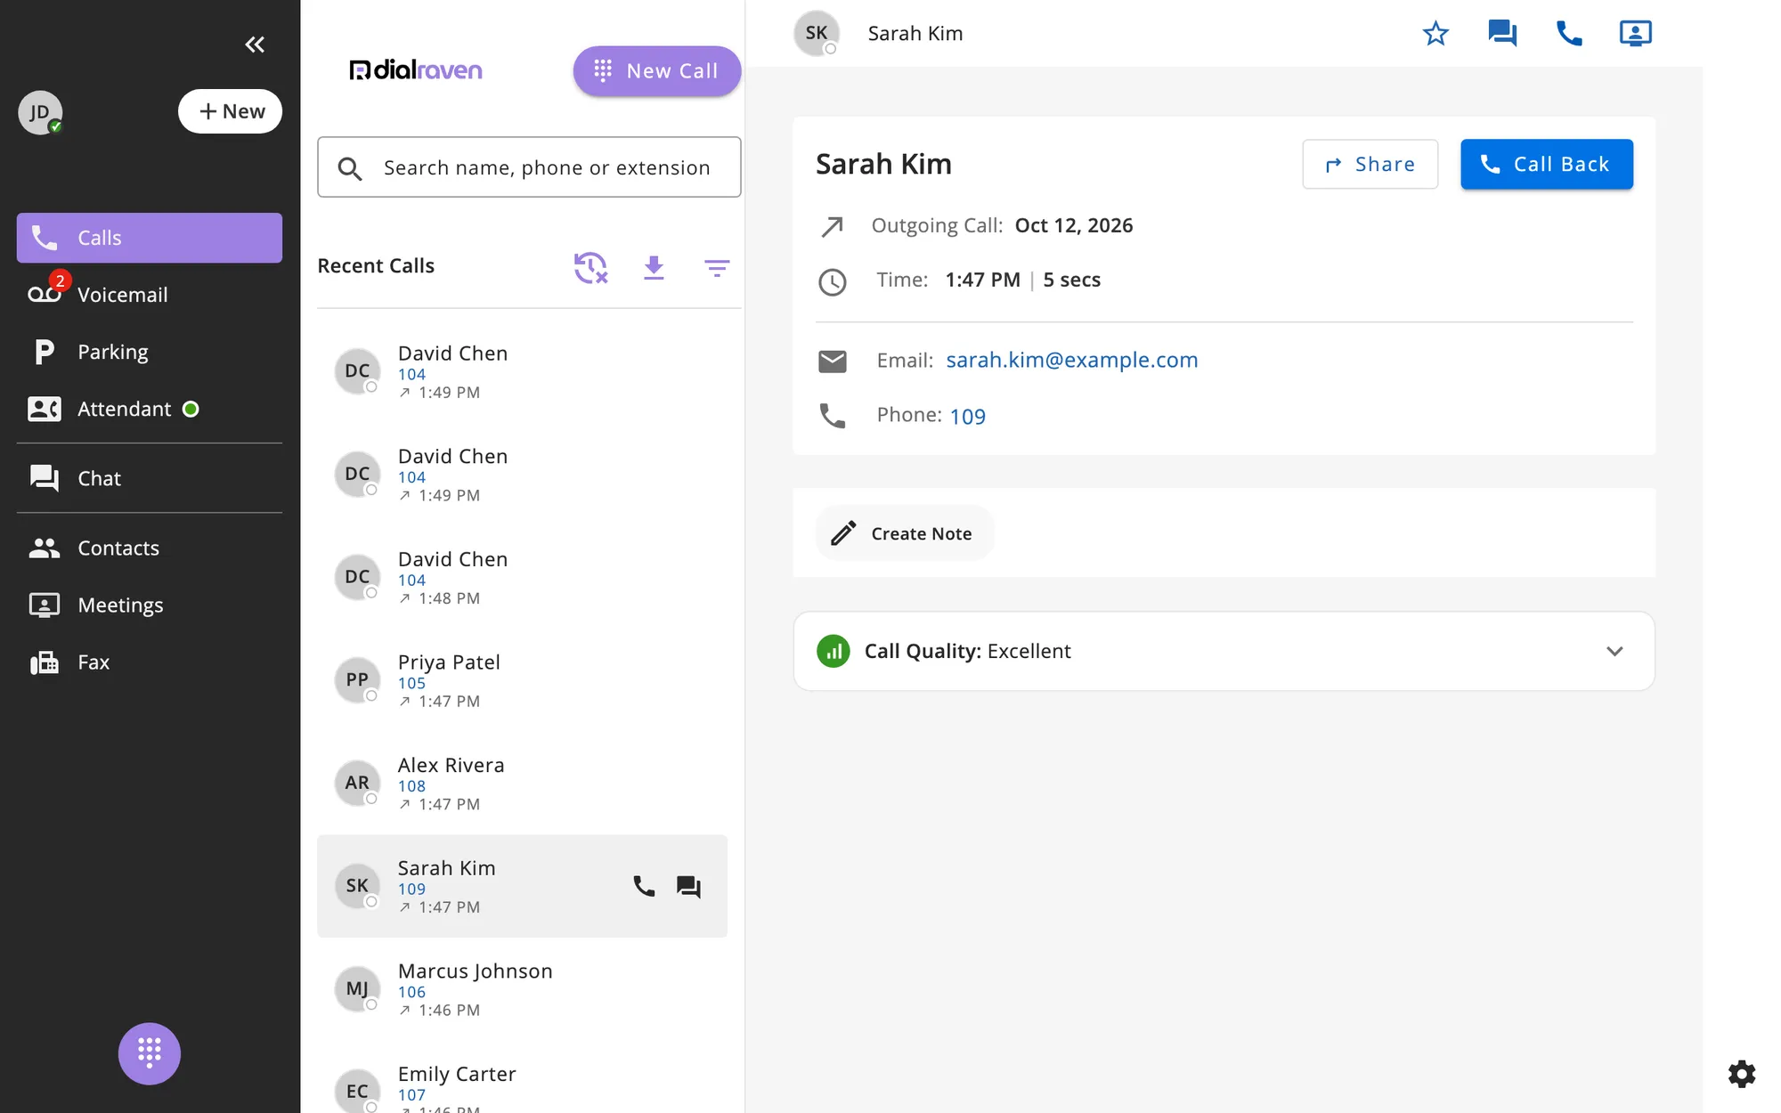
Task: Click the Share button
Action: pyautogui.click(x=1370, y=164)
